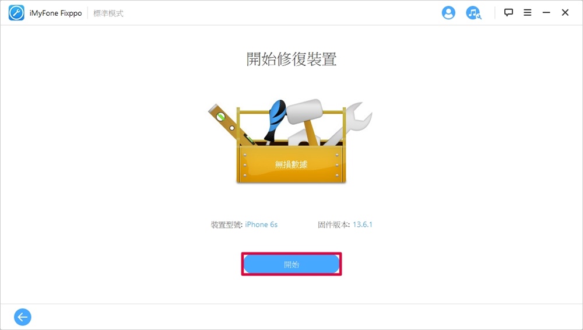Screen dimensions: 583x330
Task: Minimize the Fixppo window
Action: point(546,13)
